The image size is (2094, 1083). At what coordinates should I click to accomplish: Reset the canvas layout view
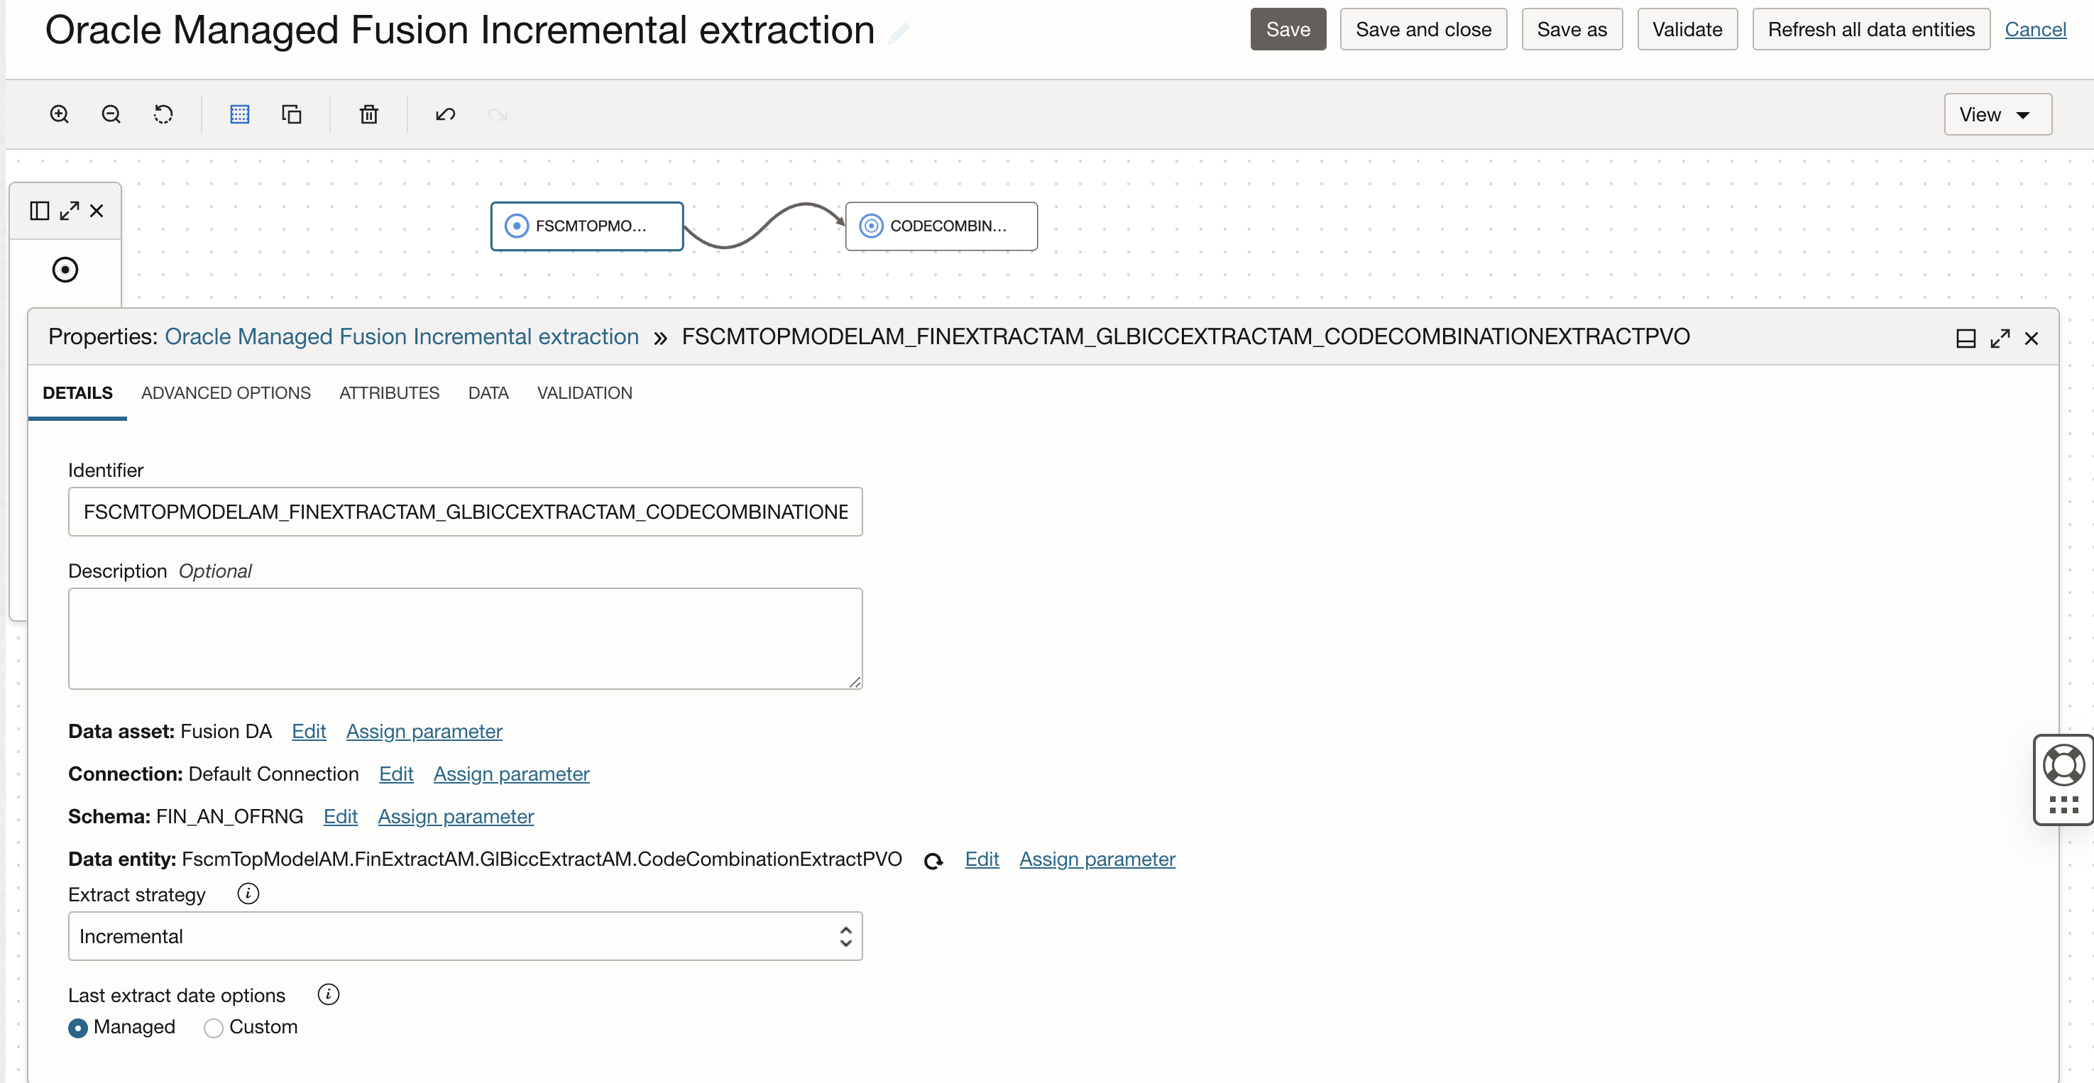click(163, 114)
